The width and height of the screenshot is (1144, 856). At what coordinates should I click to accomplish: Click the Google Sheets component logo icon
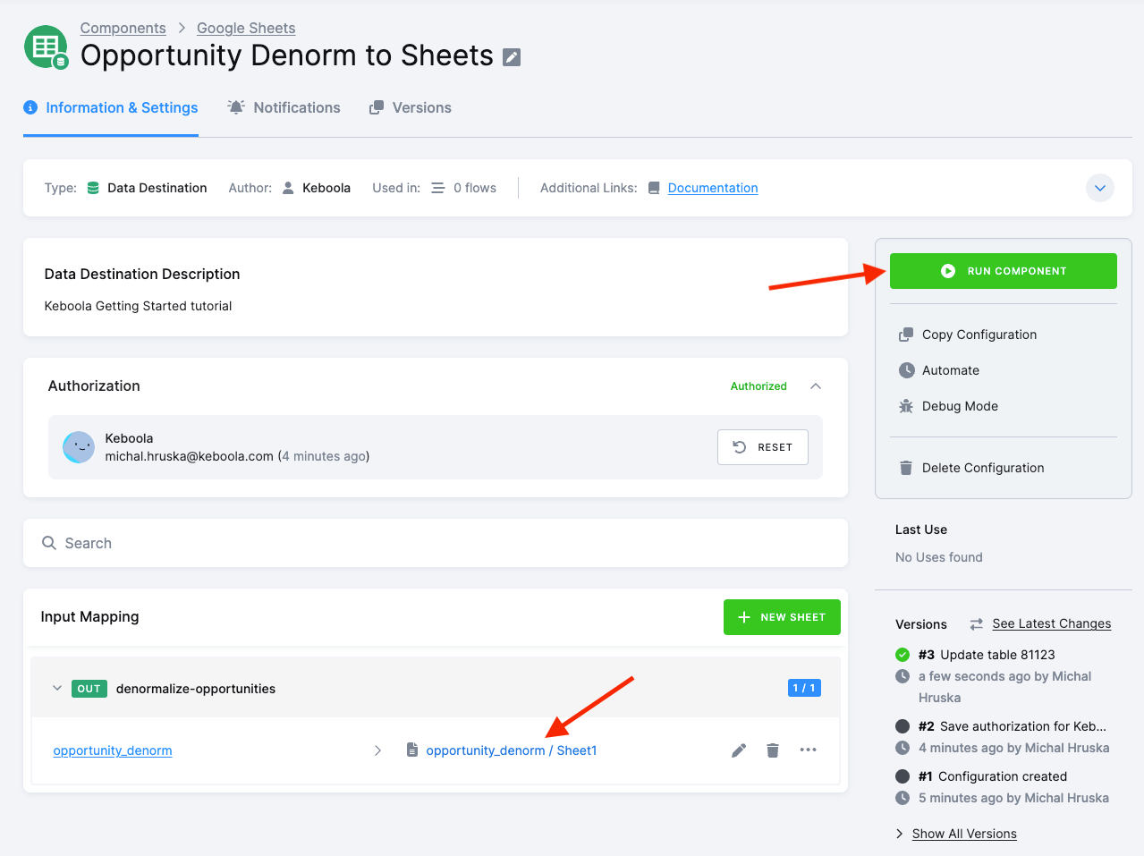tap(47, 47)
